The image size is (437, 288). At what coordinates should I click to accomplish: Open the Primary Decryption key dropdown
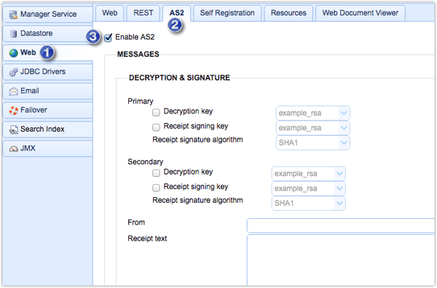[312, 113]
